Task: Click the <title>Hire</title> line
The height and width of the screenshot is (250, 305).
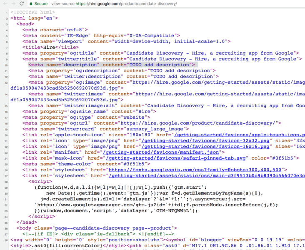Action: [50, 47]
